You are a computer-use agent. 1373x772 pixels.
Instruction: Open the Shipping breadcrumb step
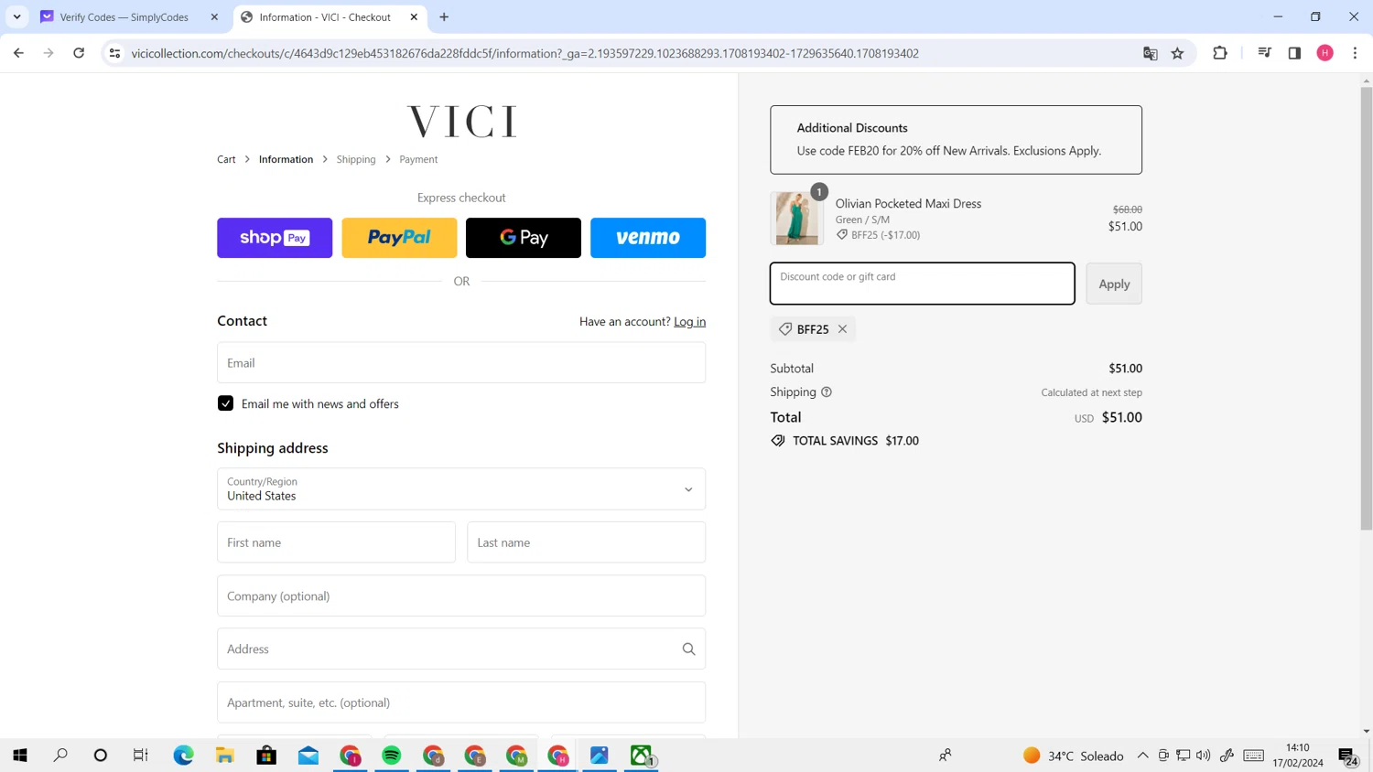tap(356, 159)
